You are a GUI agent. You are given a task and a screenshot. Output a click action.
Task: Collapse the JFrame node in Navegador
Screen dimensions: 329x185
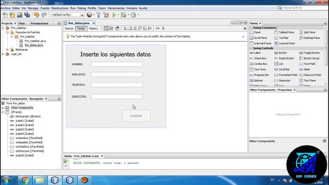[x=3, y=112]
